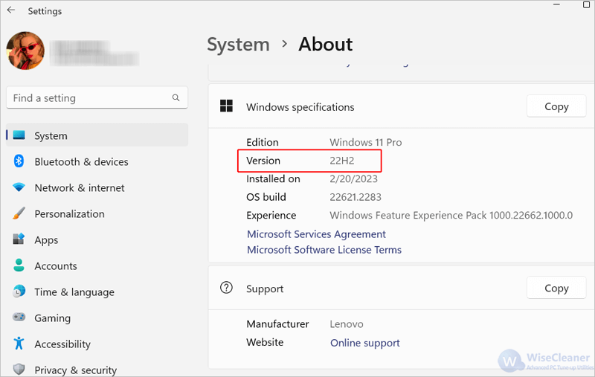Image resolution: width=595 pixels, height=377 pixels.
Task: Click the Privacy & security shield icon
Action: click(19, 369)
